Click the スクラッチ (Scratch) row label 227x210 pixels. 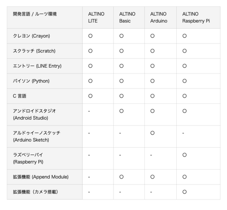34,51
